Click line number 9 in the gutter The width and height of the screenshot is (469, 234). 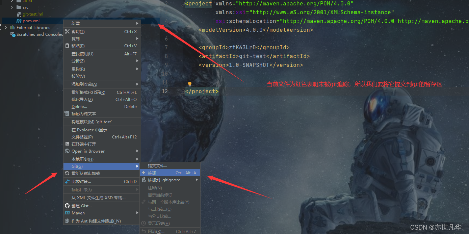(166, 65)
